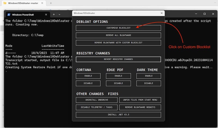218x128 pixels.
Task: Click 'Directory: C:\Temp' text in terminal
Action: pyautogui.click(x=28, y=35)
